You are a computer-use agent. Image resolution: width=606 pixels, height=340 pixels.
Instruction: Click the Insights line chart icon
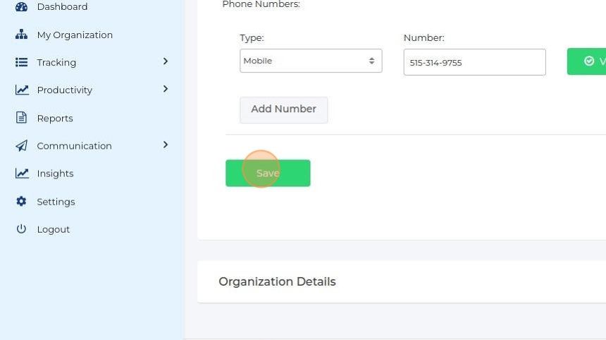click(x=22, y=174)
